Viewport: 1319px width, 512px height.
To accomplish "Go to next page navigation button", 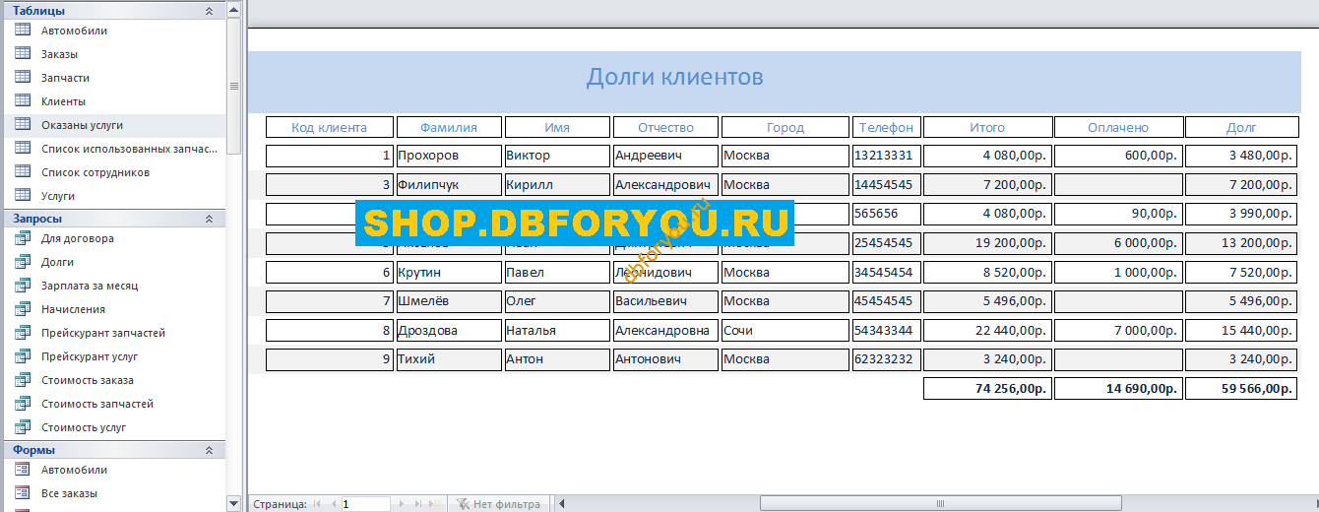I will [401, 504].
